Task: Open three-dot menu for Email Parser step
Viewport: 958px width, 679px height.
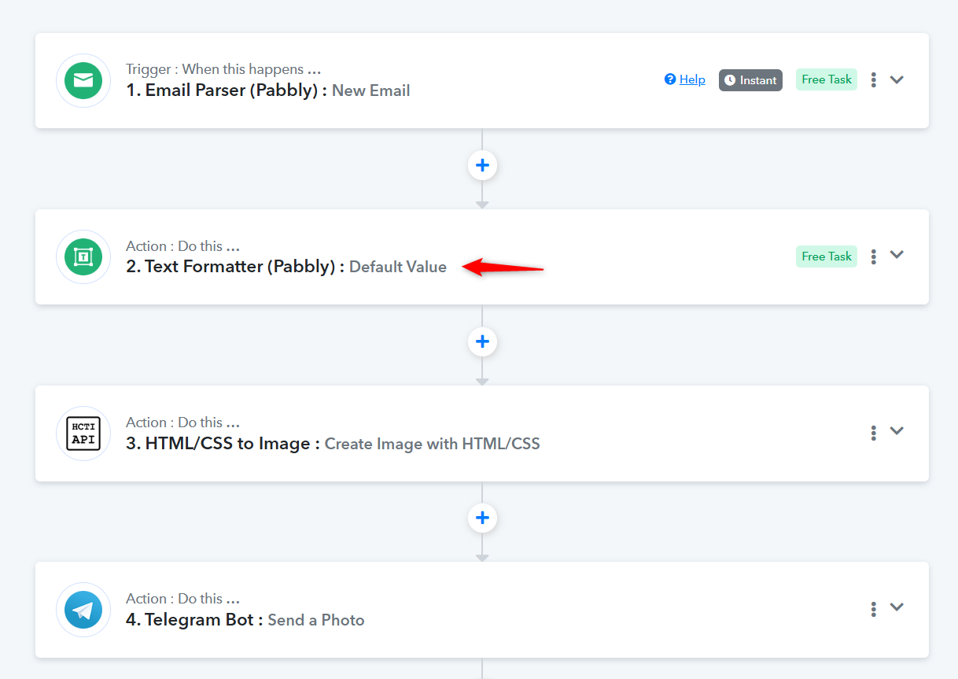Action: point(873,79)
